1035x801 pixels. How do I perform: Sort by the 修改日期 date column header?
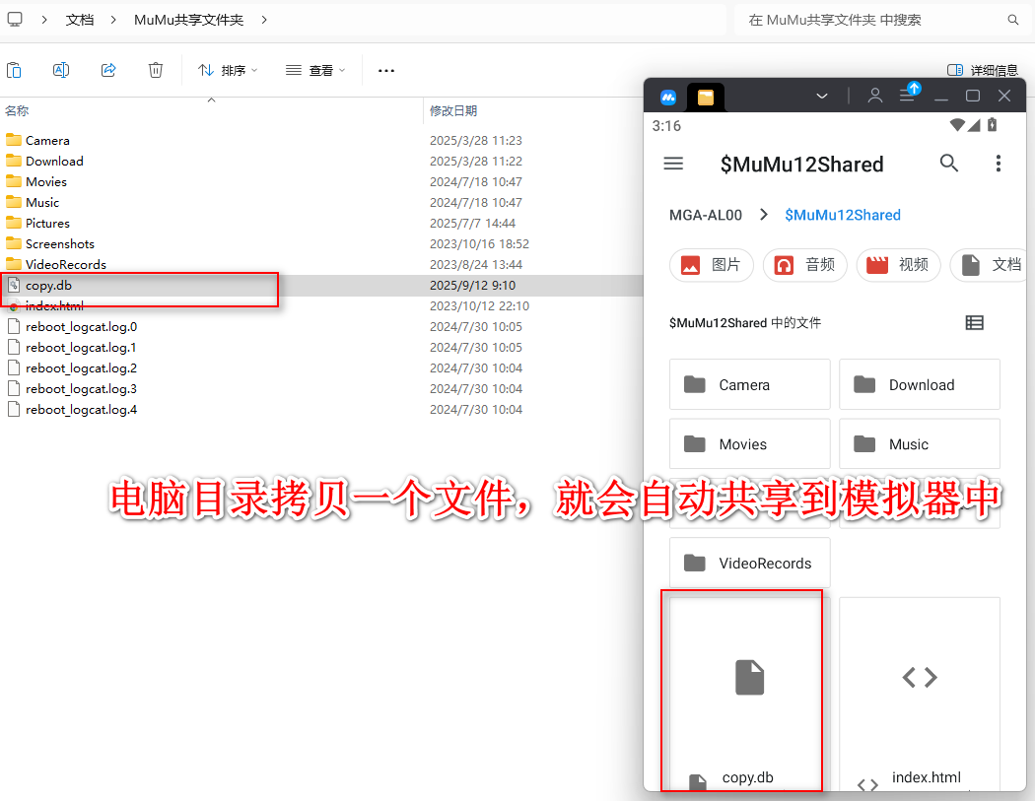coord(453,111)
